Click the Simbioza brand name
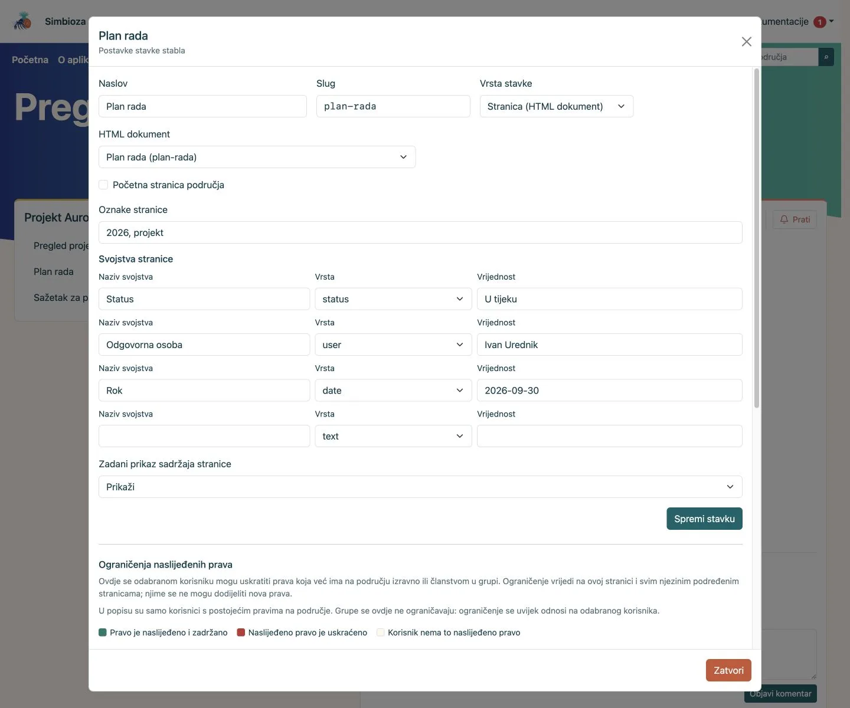Viewport: 850px width, 708px height. coord(66,21)
